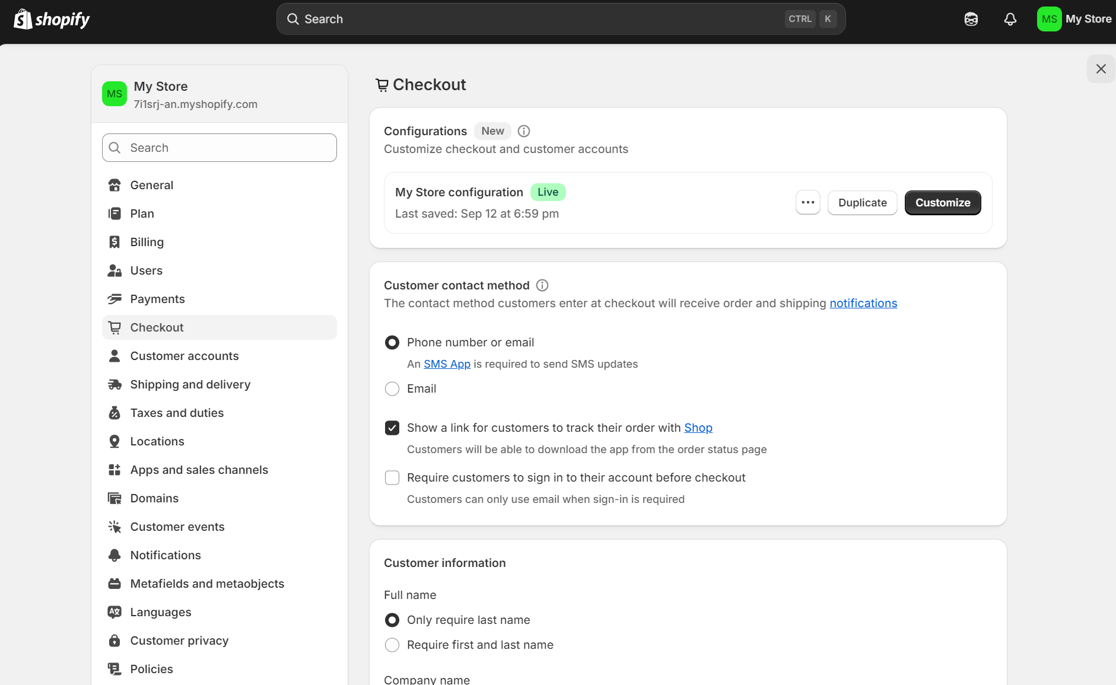Click the Payments icon in sidebar
The image size is (1116, 685).
(x=115, y=299)
